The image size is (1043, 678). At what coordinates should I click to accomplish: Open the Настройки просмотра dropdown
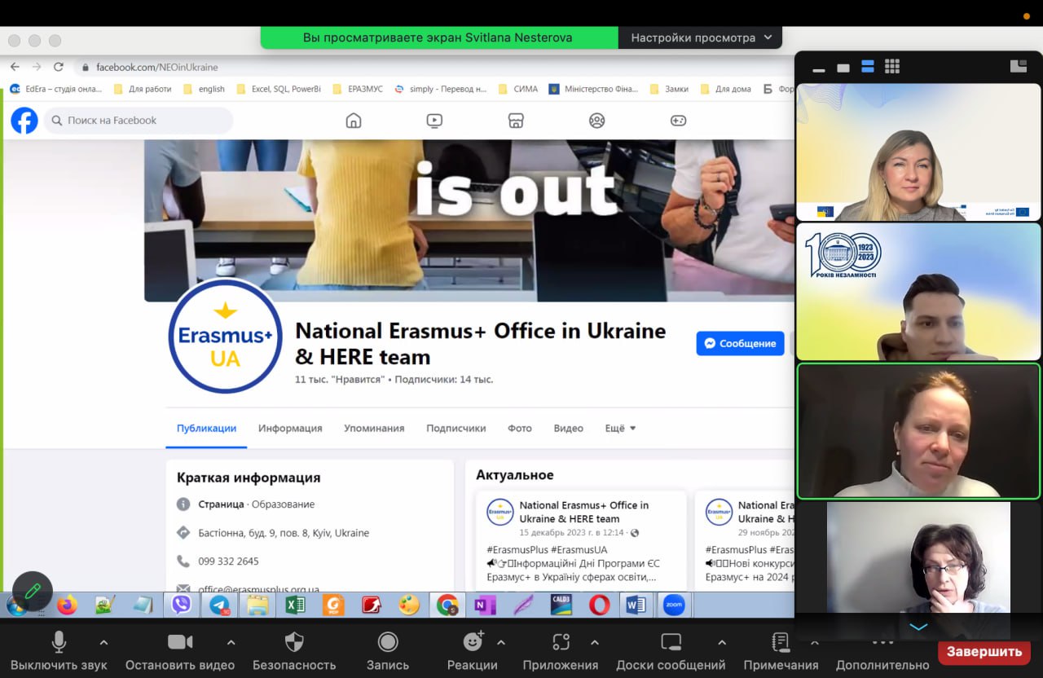click(701, 37)
